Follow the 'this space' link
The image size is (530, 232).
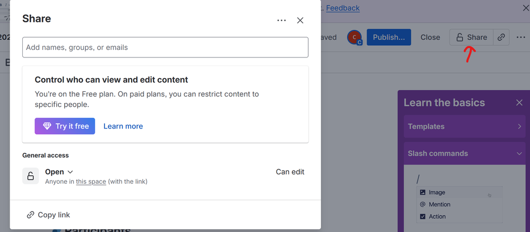pos(91,182)
